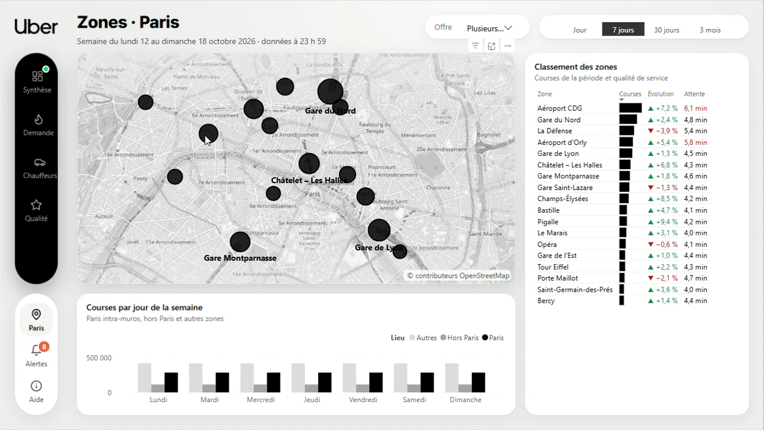
Task: Click the Pigalle zone name
Action: (x=548, y=221)
